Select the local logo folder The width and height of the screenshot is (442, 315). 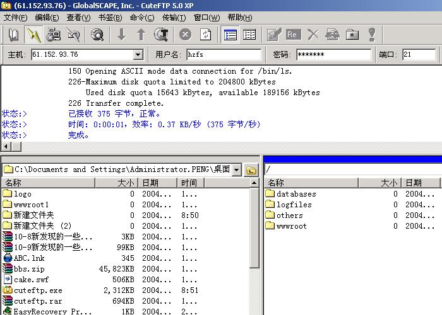coord(17,194)
